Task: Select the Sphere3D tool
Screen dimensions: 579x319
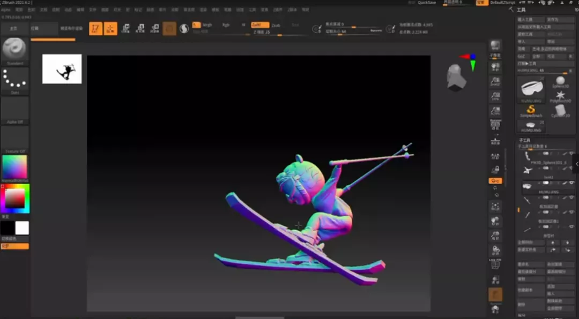Action: [560, 81]
